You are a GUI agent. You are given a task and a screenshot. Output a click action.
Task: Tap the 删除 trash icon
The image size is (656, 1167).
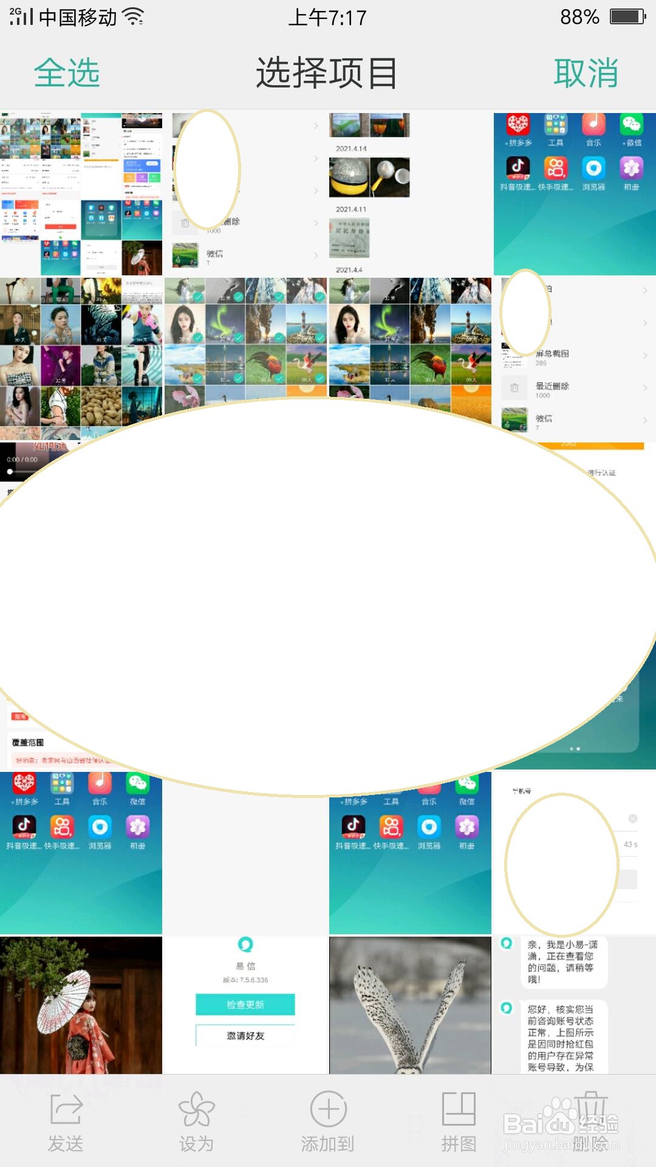590,1109
